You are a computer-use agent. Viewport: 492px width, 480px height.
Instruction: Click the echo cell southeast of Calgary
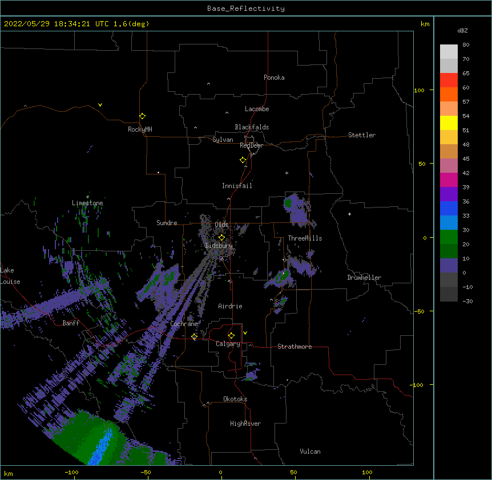click(252, 372)
